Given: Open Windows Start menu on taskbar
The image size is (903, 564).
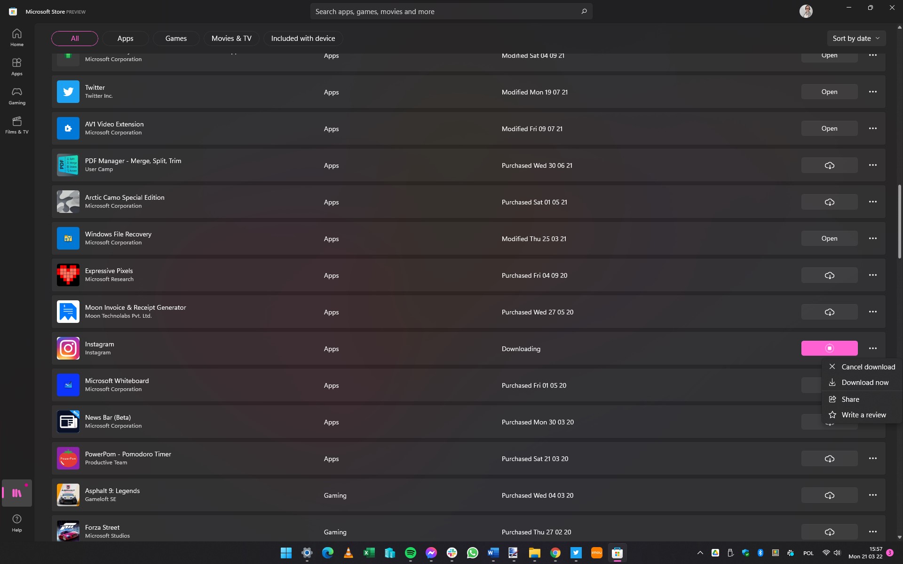Looking at the screenshot, I should 286,553.
